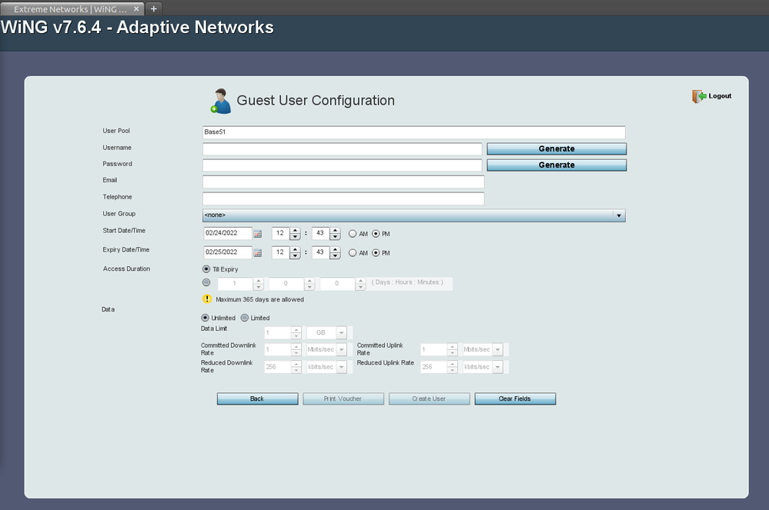Open Committed Downlink Rate unit dropdown
The width and height of the screenshot is (769, 510).
click(341, 349)
